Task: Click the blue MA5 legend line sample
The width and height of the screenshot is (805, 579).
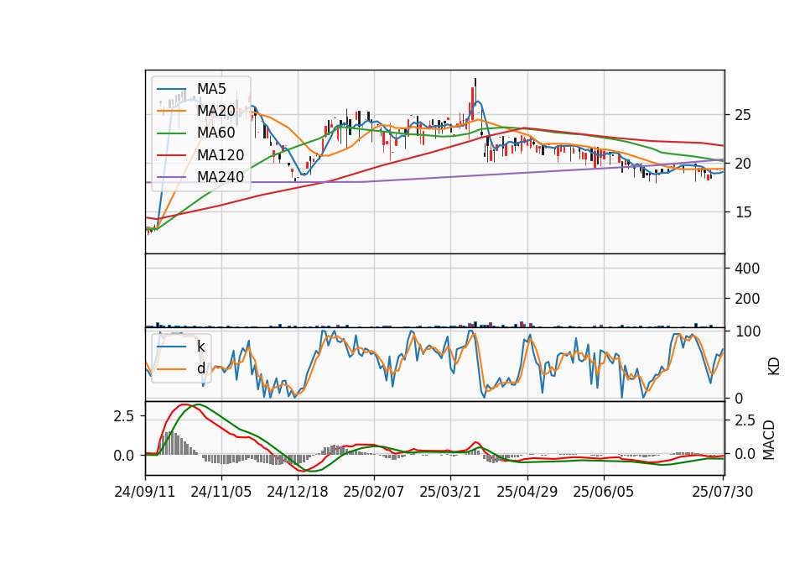Action: [x=171, y=89]
